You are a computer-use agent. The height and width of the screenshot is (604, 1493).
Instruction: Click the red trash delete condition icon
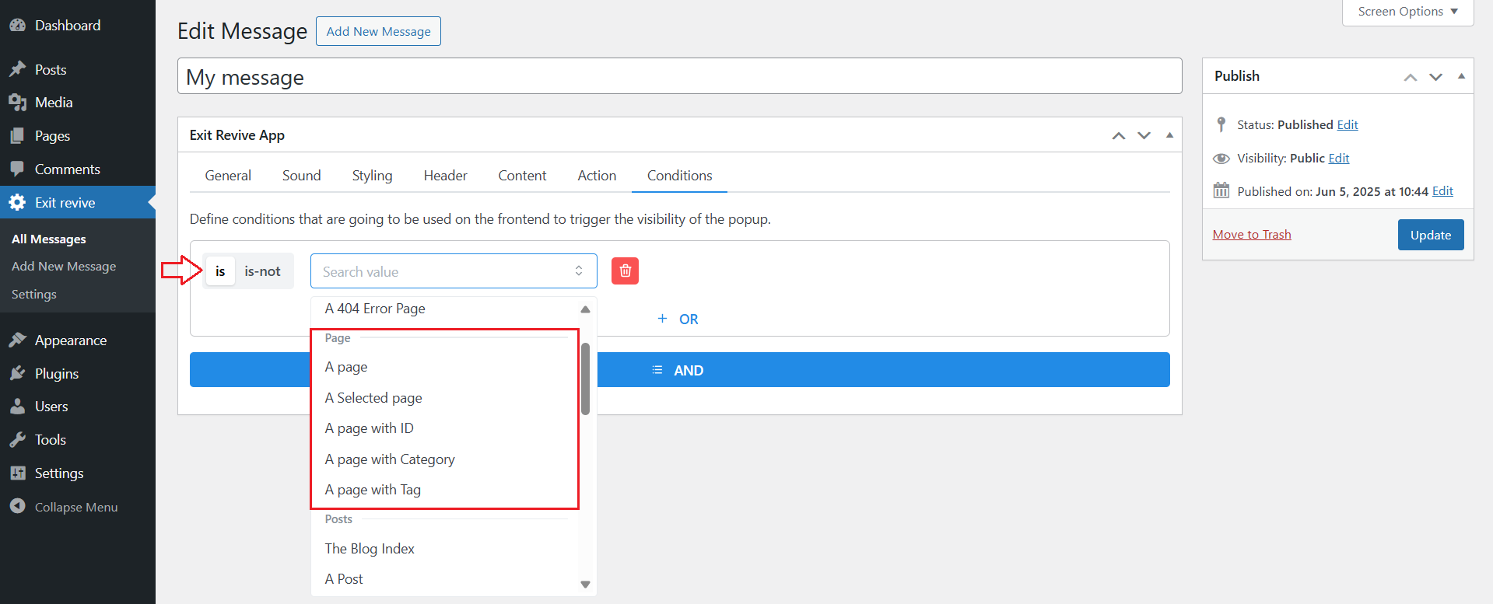coord(625,271)
